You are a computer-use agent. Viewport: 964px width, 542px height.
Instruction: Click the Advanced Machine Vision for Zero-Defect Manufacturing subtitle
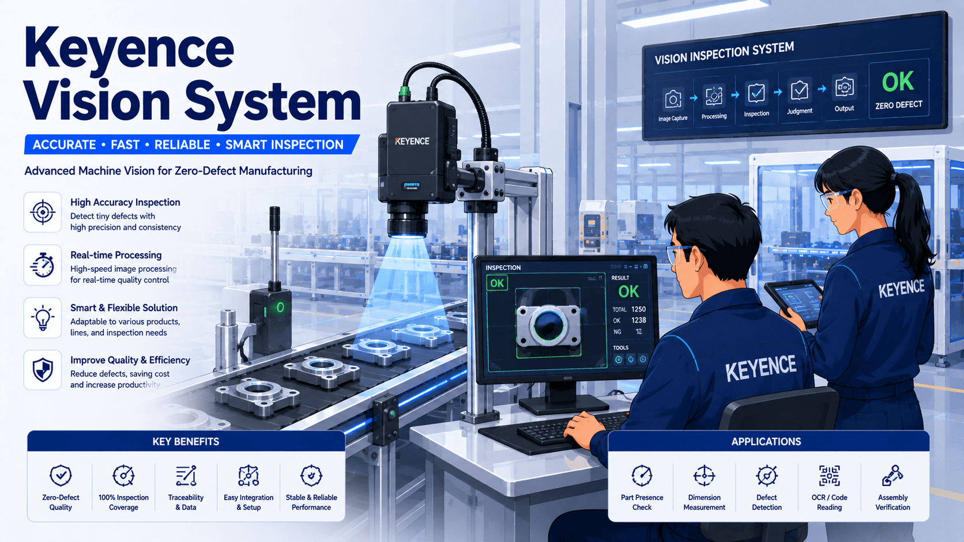(x=168, y=171)
